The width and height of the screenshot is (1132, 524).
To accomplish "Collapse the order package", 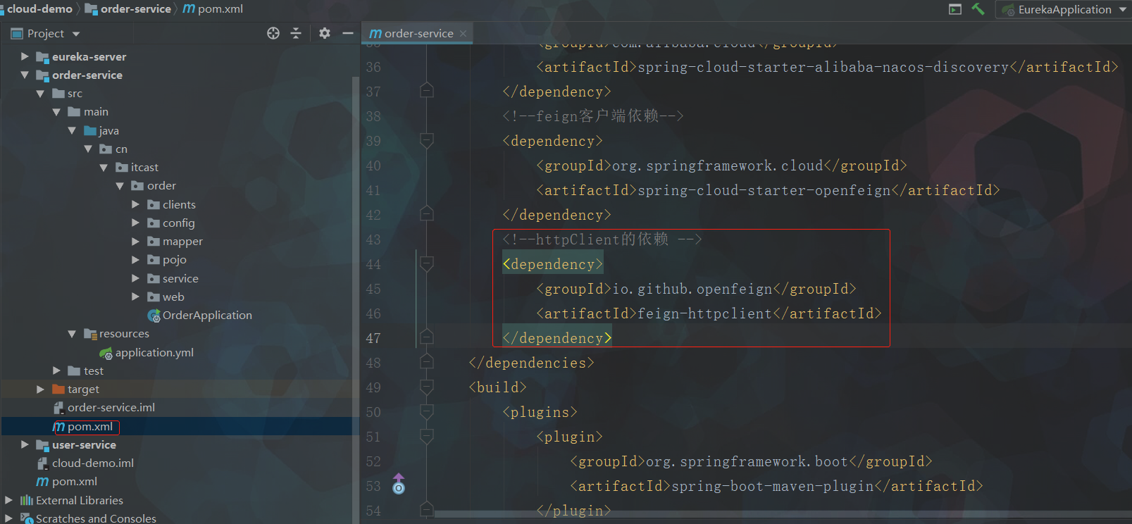I will (120, 185).
